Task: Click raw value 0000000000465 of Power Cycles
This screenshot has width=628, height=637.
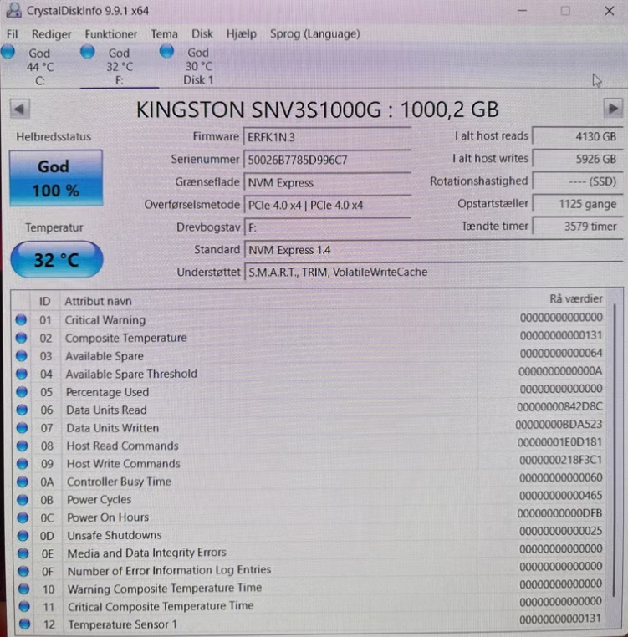Action: coord(560,496)
